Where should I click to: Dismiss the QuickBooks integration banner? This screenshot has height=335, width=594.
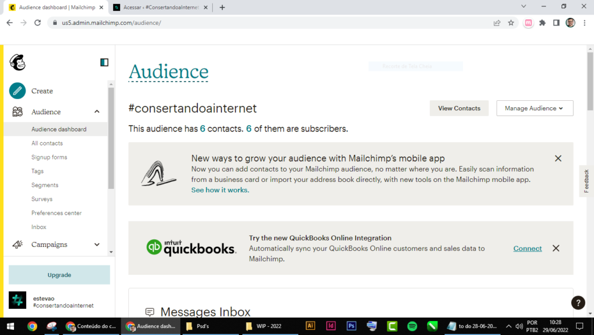pyautogui.click(x=556, y=248)
